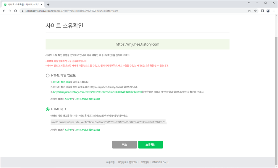Open the side panel icon
The height and width of the screenshot is (168, 278).
262,11
